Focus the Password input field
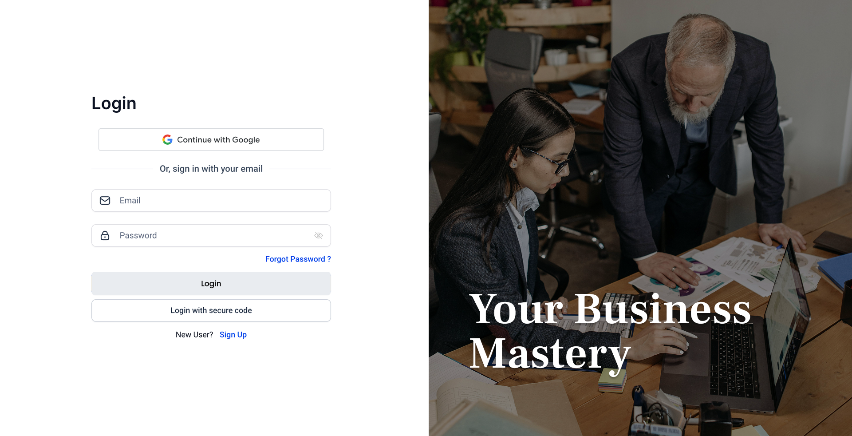852x436 pixels. (x=211, y=235)
